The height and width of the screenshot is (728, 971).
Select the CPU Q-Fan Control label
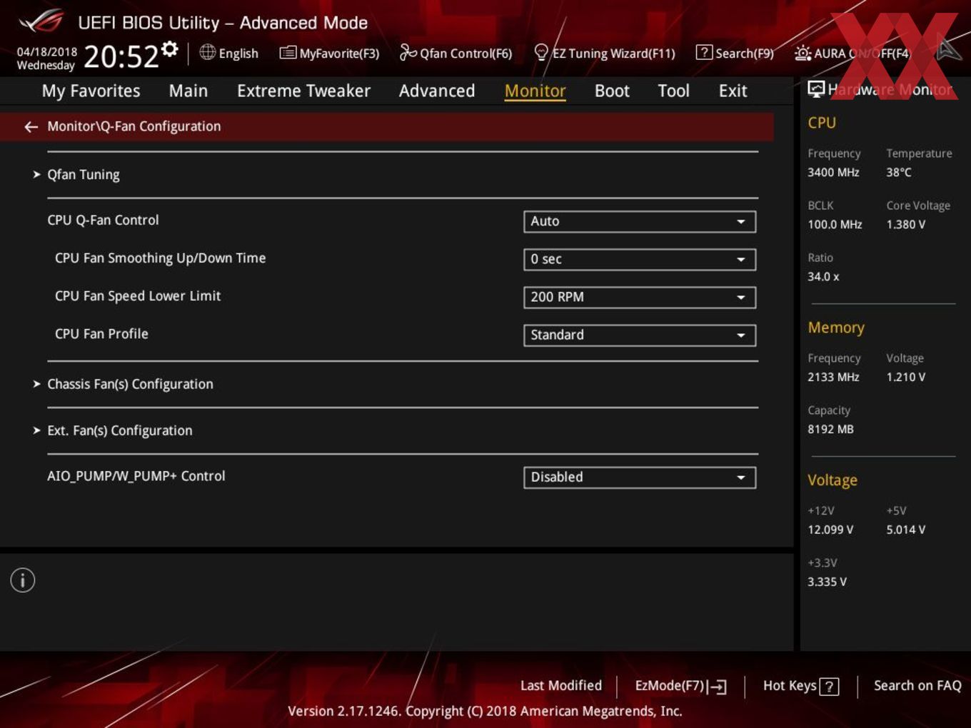[x=103, y=220]
